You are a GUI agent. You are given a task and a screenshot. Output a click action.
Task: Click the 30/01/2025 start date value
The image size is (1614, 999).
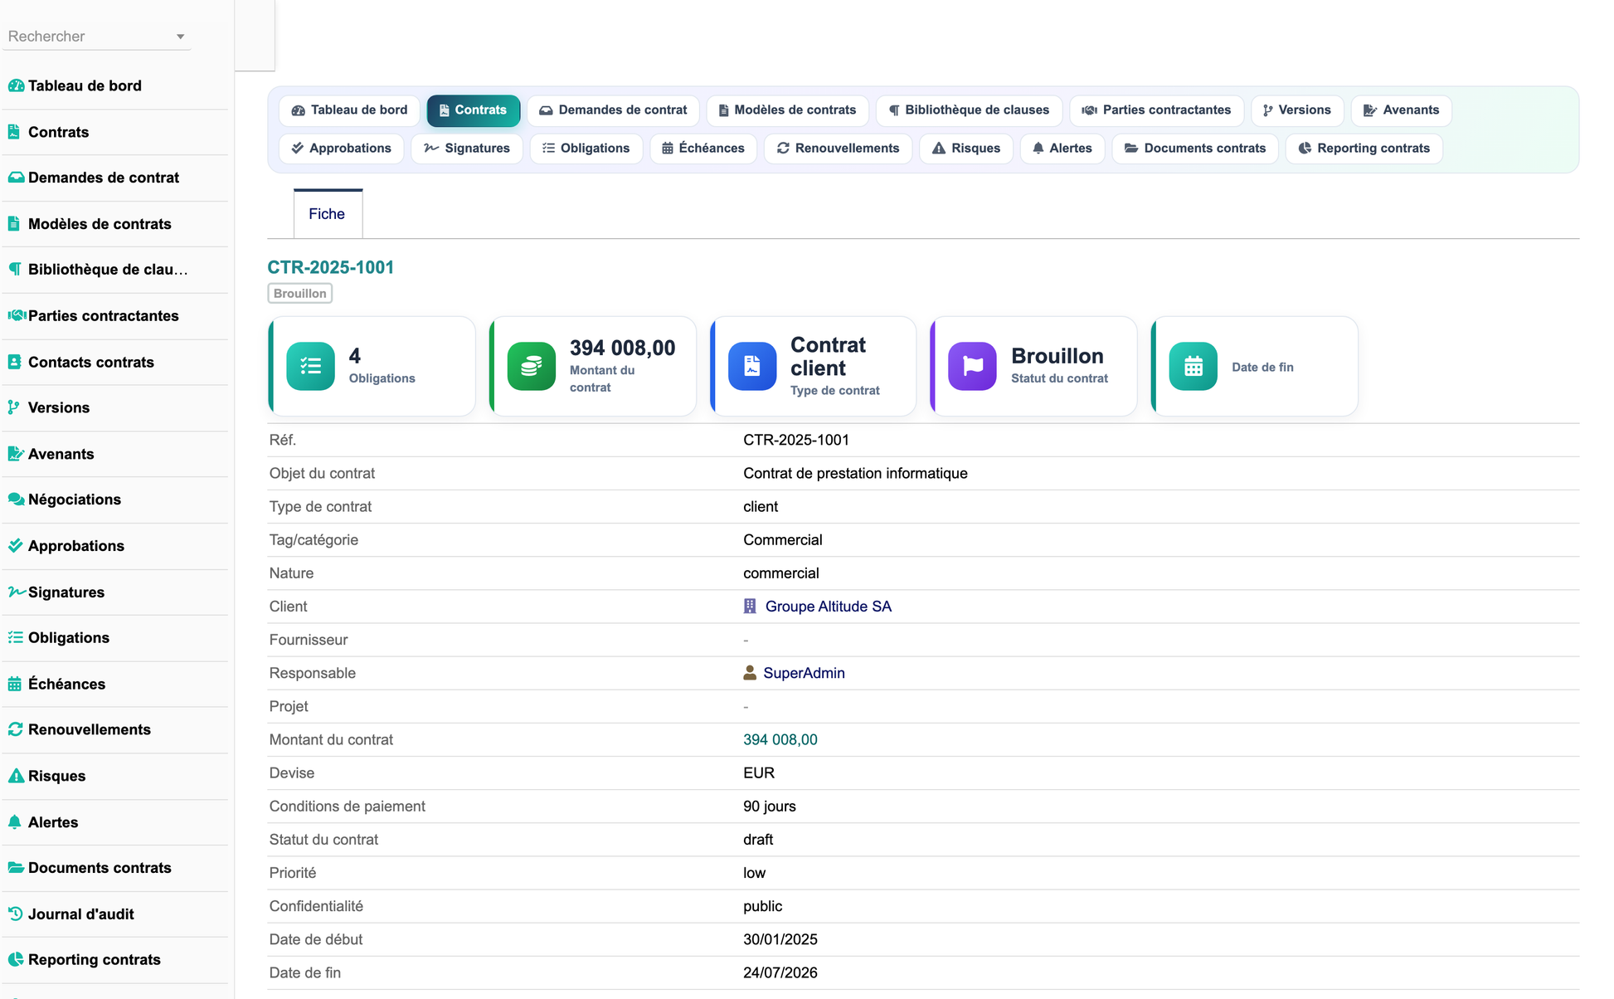click(x=780, y=939)
